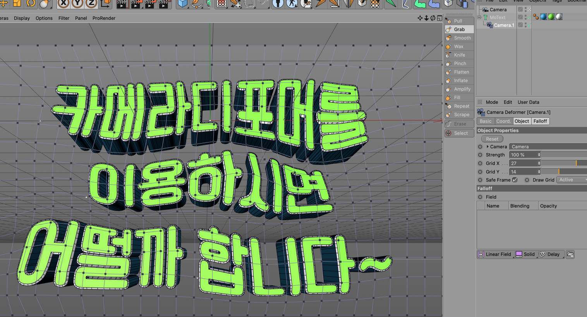Screen dimensions: 587x317
Task: Click the Render View clapperboard icon
Action: pyautogui.click(x=122, y=4)
